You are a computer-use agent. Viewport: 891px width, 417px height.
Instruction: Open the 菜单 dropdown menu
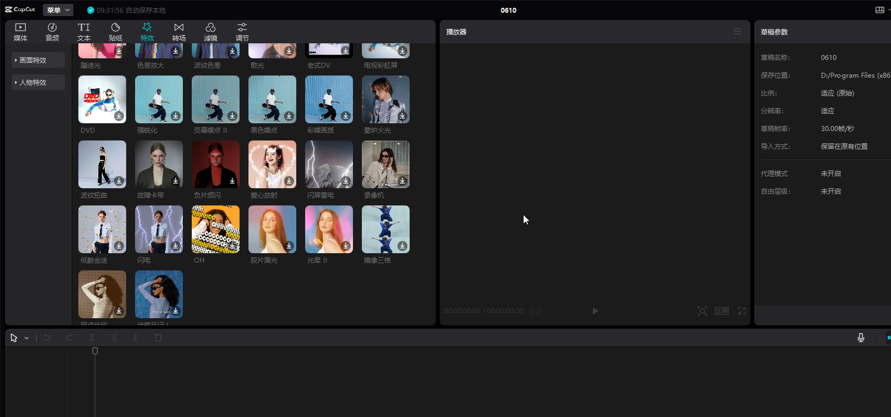click(x=58, y=10)
